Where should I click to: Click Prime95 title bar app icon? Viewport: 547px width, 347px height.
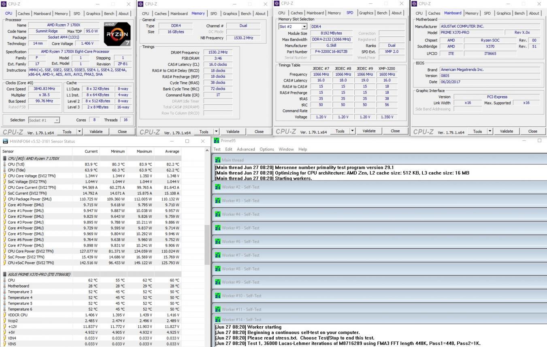[217, 141]
